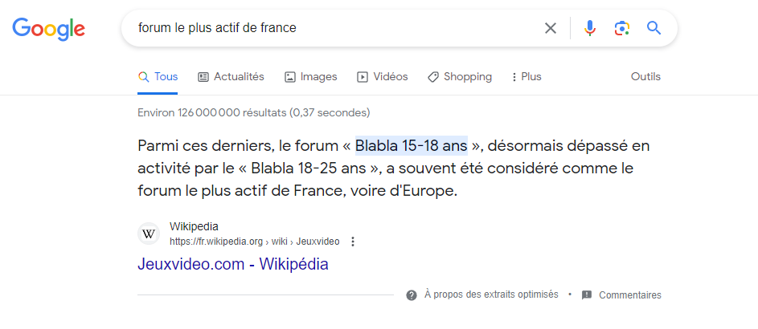Switch to the Actualités tab
The width and height of the screenshot is (758, 329).
point(231,77)
